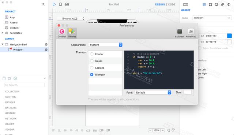The image size is (234, 135).
Task: Open the Font Default dropdown
Action: pos(153,92)
